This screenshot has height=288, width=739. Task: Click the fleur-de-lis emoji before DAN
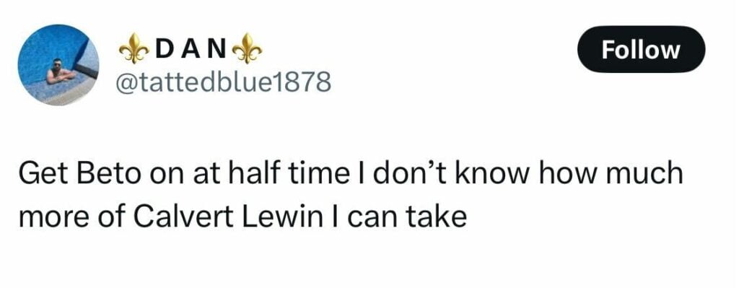pos(134,48)
